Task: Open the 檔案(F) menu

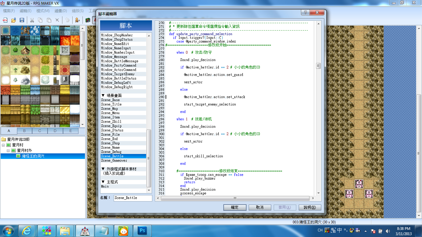Action: (x=9, y=11)
